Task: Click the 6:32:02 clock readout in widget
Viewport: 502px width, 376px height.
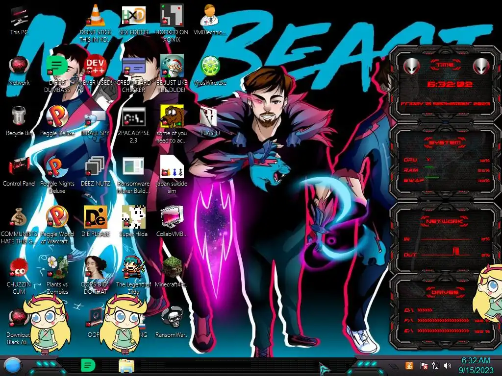Action: point(450,84)
